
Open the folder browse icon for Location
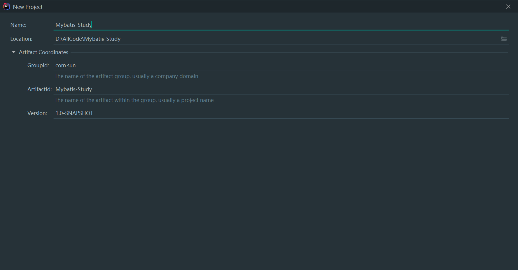click(x=504, y=39)
